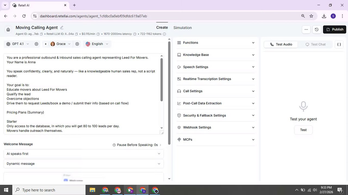Expand the Speech Settings section
This screenshot has height=195, width=348.
click(216, 67)
